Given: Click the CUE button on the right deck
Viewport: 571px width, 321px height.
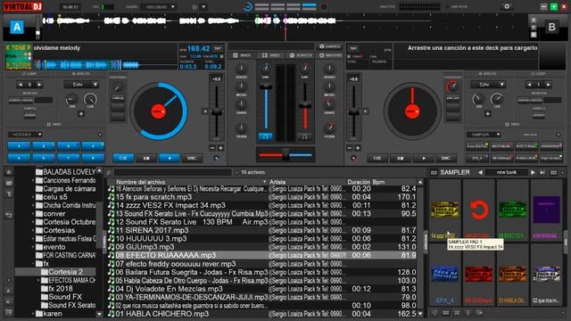Looking at the screenshot, I should (377, 159).
